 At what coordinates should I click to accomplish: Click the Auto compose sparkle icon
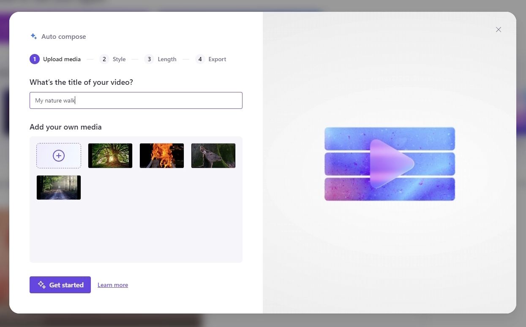[33, 36]
